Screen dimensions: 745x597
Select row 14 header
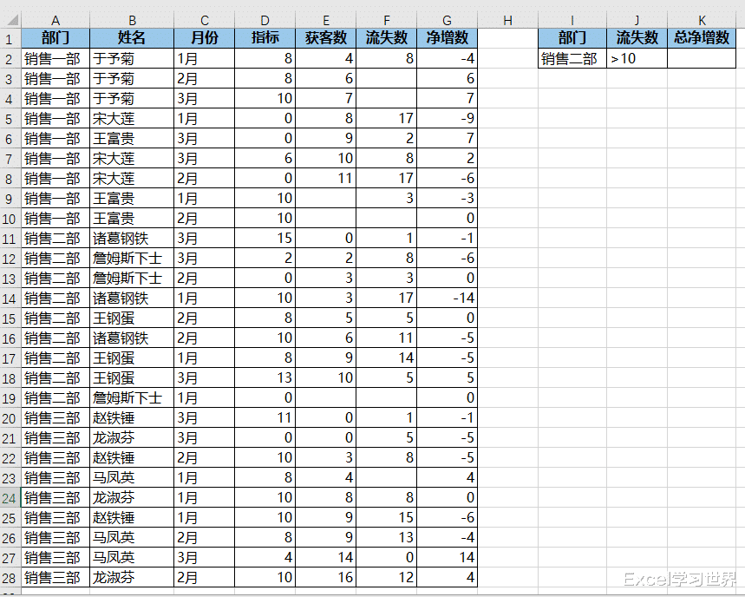pos(10,298)
